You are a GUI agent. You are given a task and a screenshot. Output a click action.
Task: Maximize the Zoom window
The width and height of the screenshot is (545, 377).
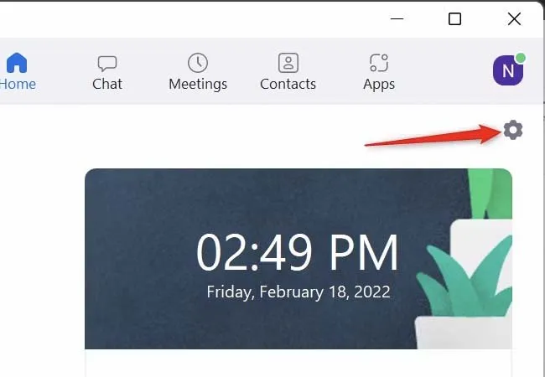coord(454,18)
